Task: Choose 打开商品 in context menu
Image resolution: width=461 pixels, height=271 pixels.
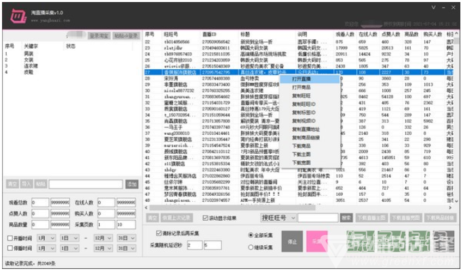Action: [310, 87]
